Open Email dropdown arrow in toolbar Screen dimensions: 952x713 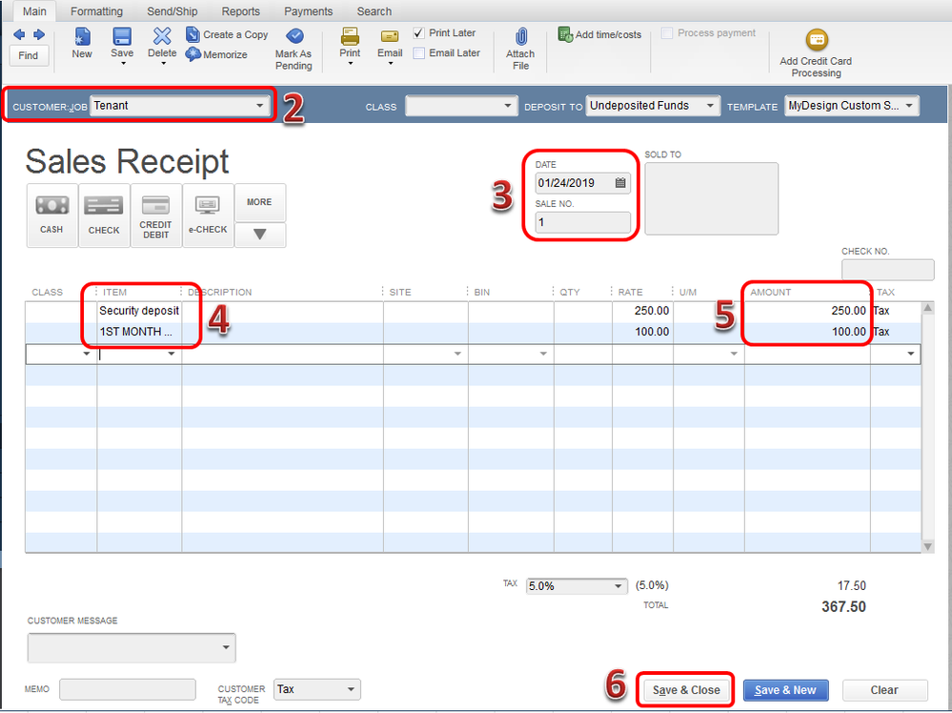click(391, 63)
